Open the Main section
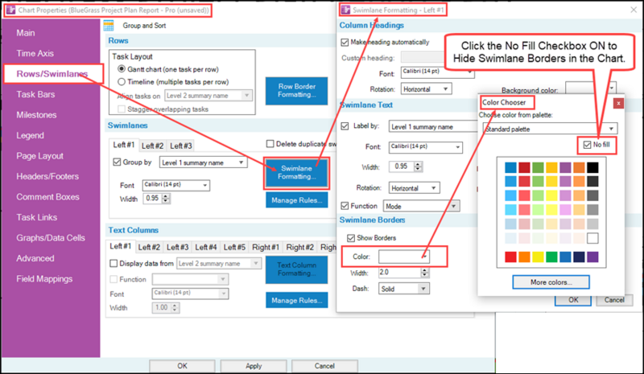 [26, 33]
